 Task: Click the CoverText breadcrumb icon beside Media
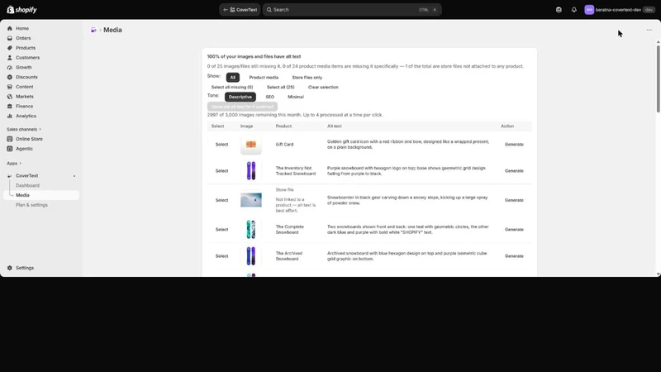(93, 30)
